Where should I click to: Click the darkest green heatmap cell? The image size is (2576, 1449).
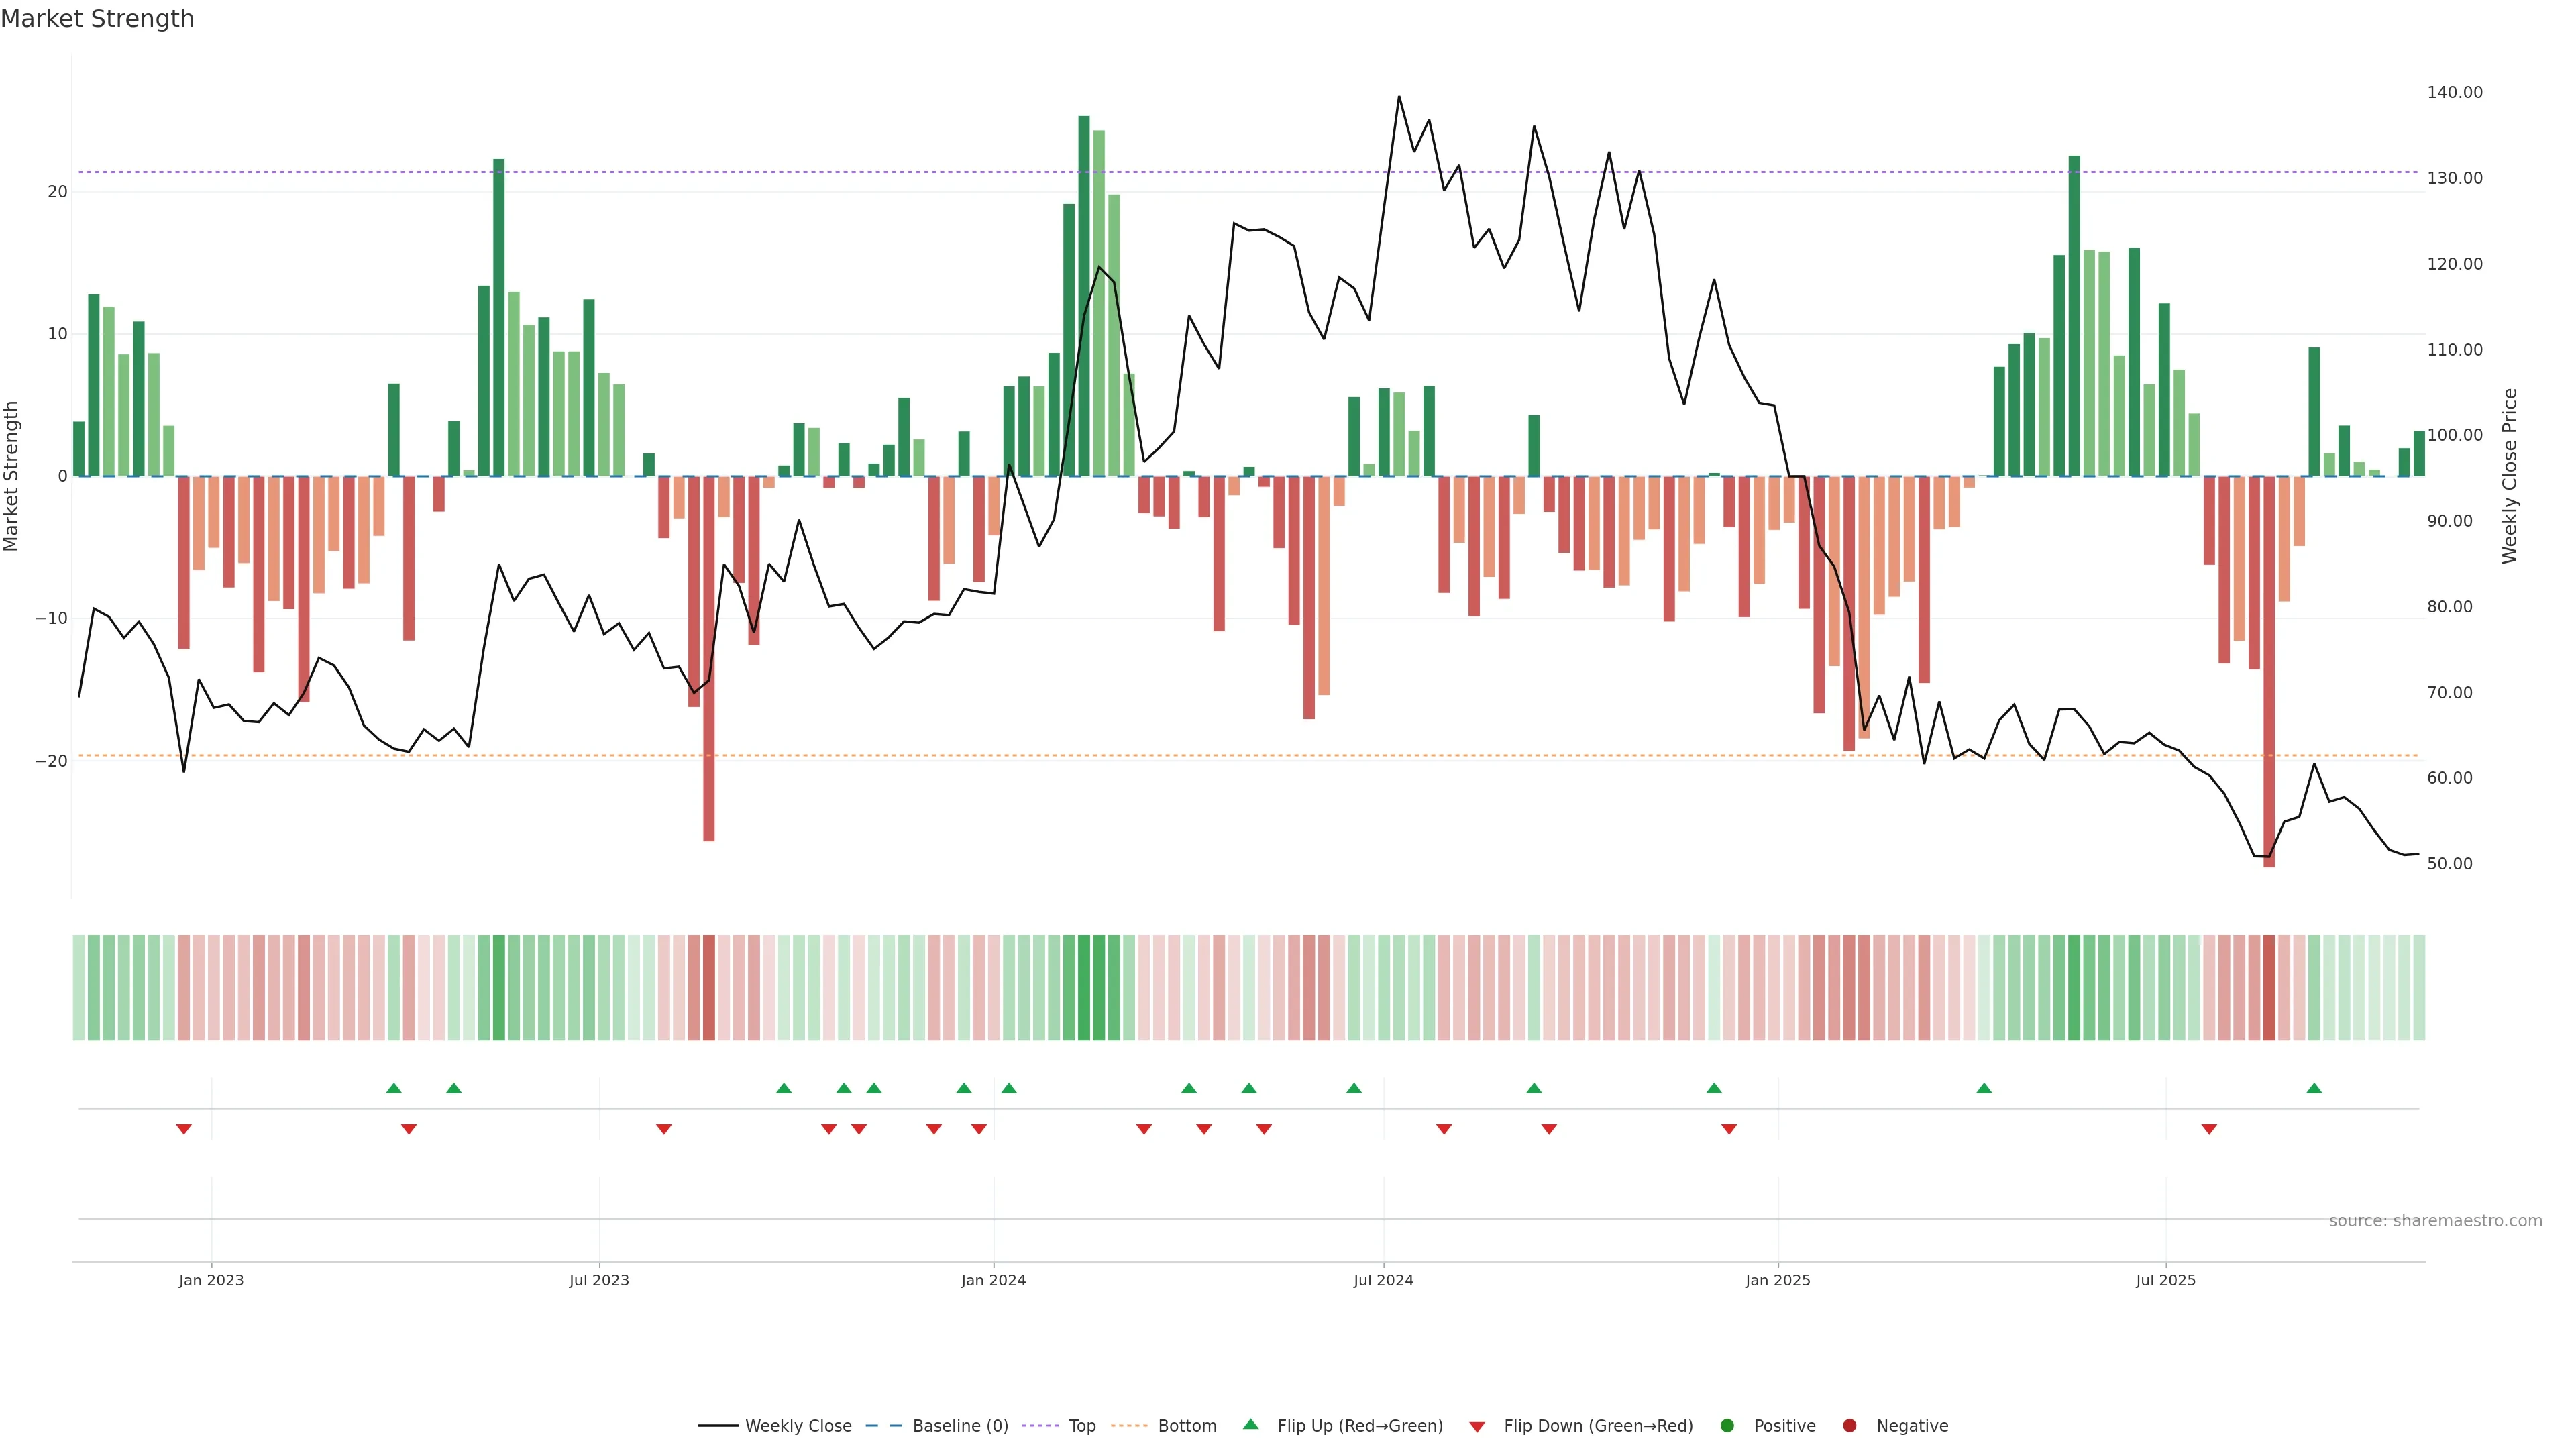click(1084, 988)
